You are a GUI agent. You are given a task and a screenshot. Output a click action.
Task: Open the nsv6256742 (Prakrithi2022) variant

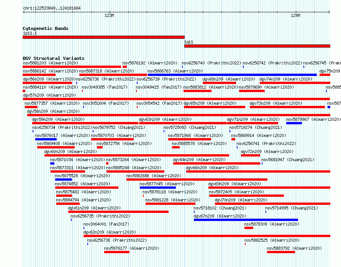272,63
